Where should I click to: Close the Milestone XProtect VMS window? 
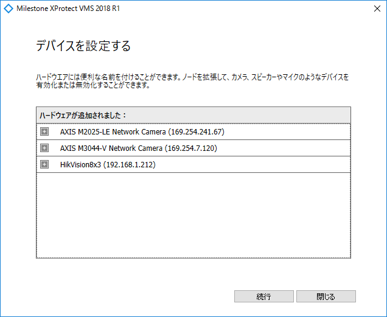[x=377, y=9]
